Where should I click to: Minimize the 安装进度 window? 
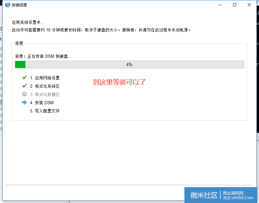pos(220,5)
